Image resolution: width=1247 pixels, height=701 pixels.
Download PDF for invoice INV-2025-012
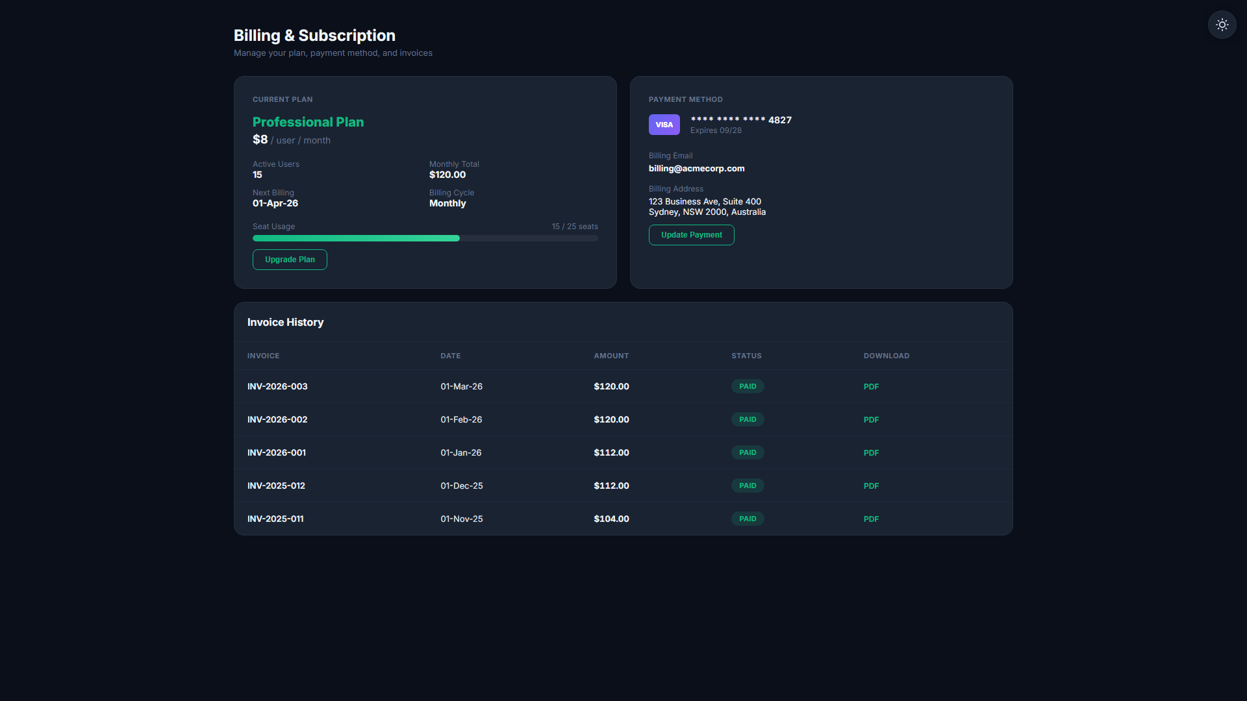(871, 486)
